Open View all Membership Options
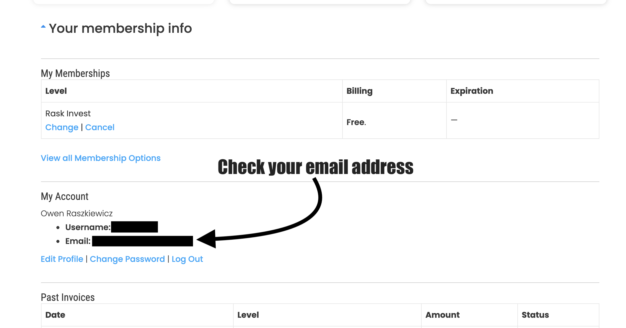Image resolution: width=626 pixels, height=328 pixels. click(101, 158)
